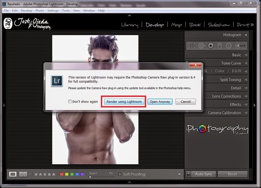Enable the Soft Proofing checkbox
Screen dimensions: 261x188
tap(120, 174)
